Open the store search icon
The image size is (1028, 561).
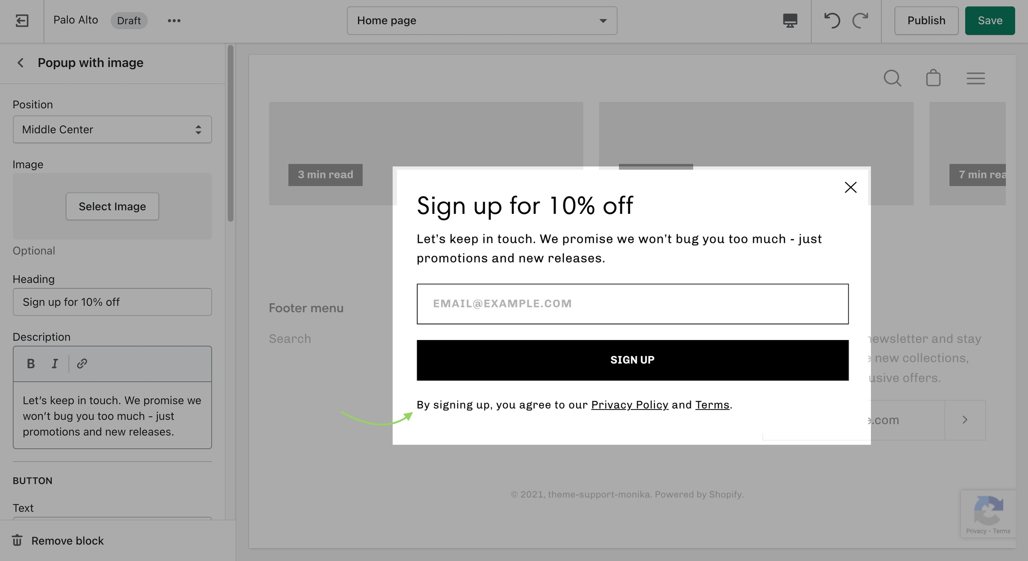[x=892, y=78]
